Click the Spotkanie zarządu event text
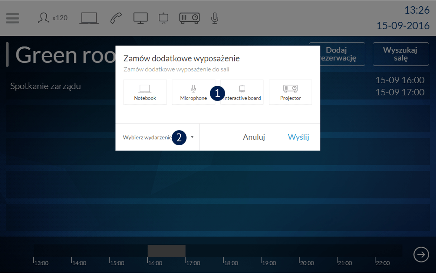Viewport: 438px width, 274px height. [x=46, y=86]
